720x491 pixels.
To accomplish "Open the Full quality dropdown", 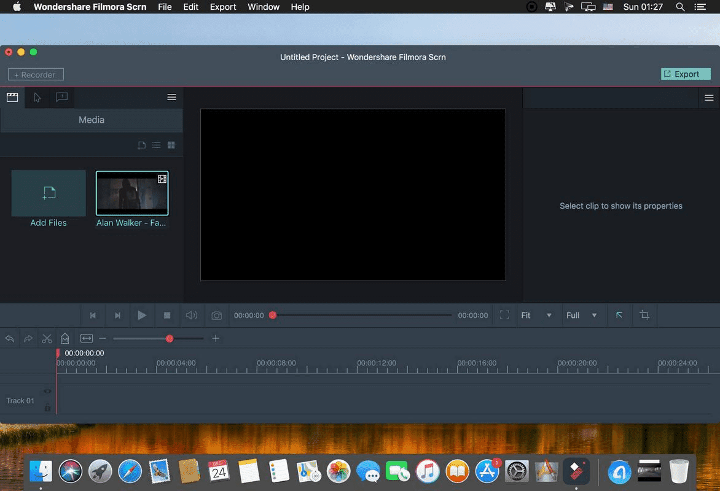I will (x=581, y=315).
